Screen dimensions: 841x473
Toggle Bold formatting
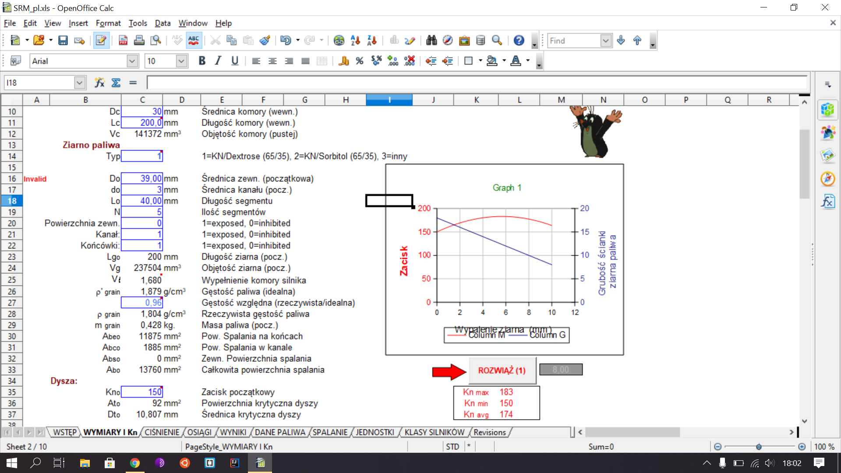click(202, 61)
